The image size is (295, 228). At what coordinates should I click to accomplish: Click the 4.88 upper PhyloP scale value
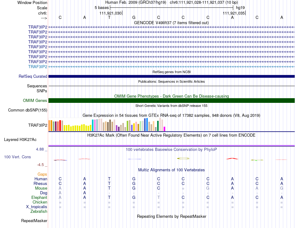click(40, 149)
